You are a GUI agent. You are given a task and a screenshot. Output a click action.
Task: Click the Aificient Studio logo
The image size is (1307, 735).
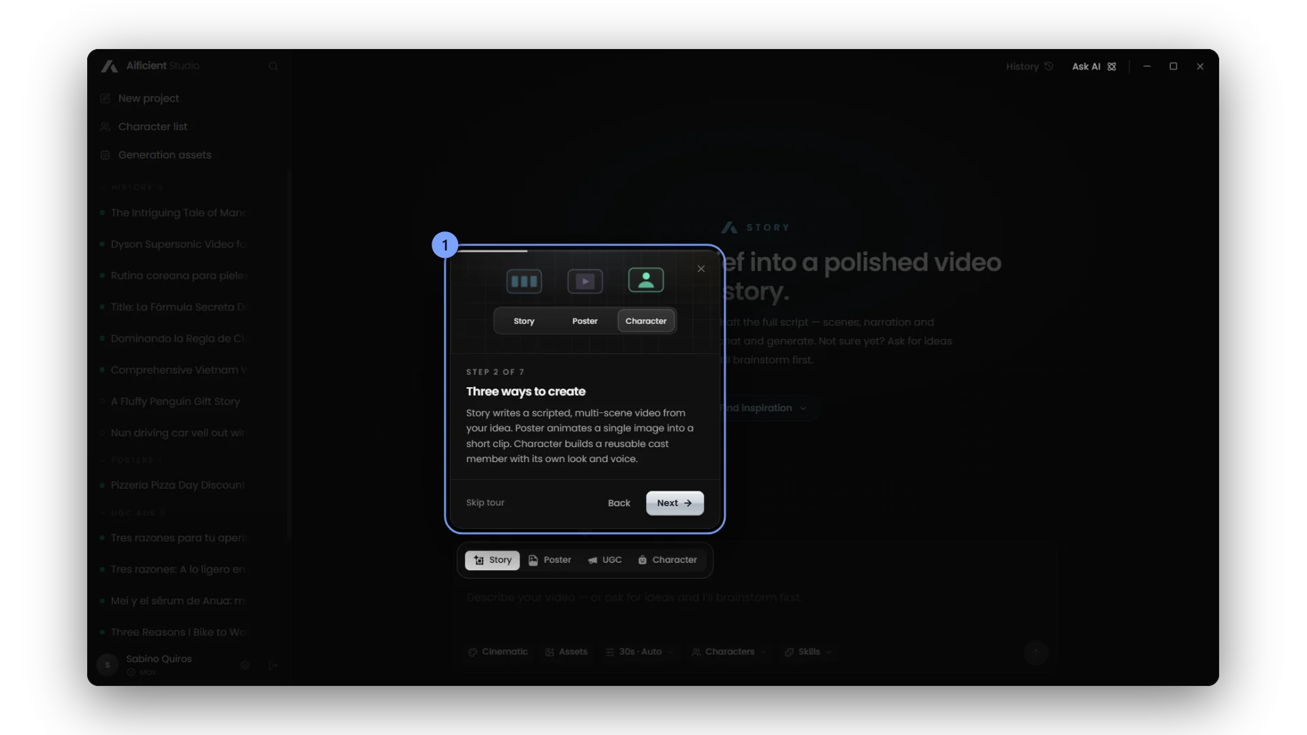click(150, 66)
